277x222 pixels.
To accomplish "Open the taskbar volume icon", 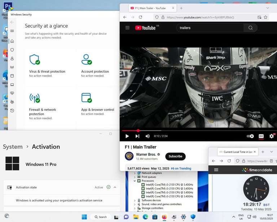I will pyautogui.click(x=254, y=217).
